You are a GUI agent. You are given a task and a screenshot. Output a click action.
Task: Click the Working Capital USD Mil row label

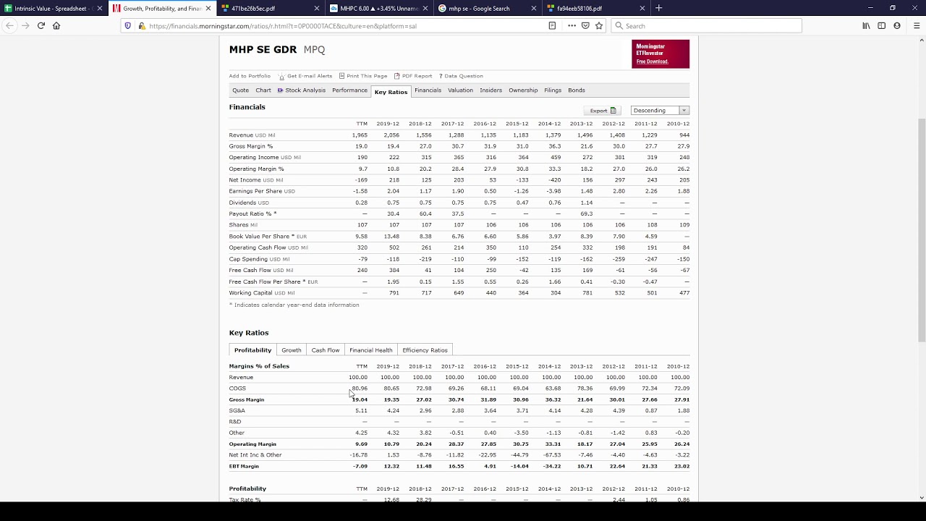point(262,293)
